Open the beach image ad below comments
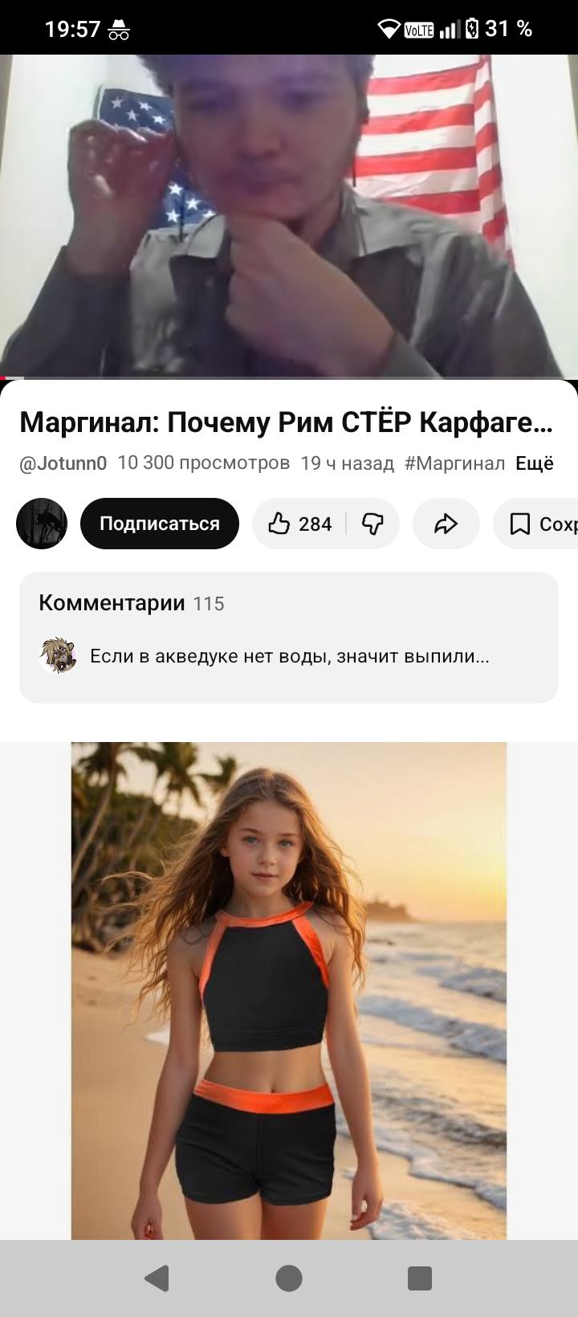The width and height of the screenshot is (578, 1317). pyautogui.click(x=289, y=990)
